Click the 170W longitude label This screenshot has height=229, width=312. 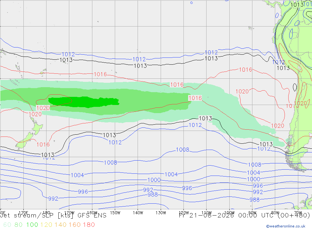point(69,213)
